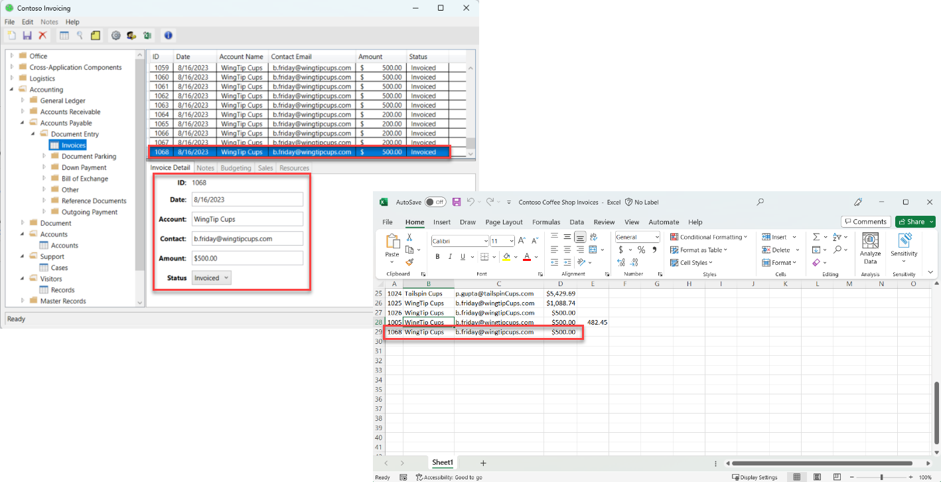This screenshot has height=482, width=941.
Task: Open the Formulas ribbon tab in Excel
Action: point(546,222)
